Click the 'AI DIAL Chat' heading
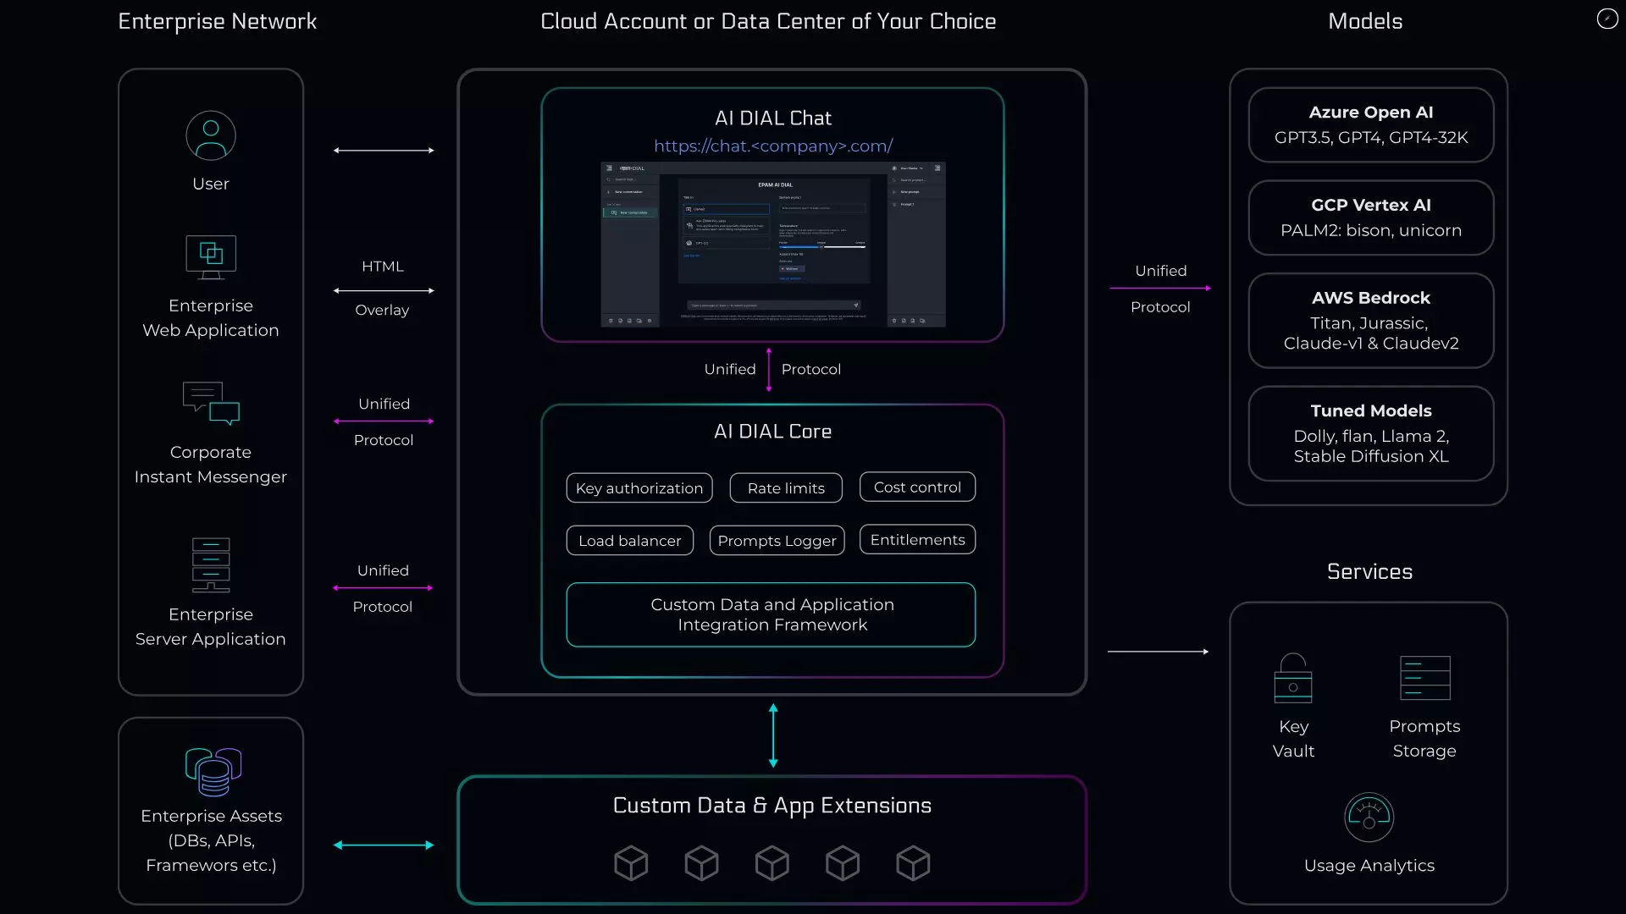Viewport: 1626px width, 914px height. point(773,118)
